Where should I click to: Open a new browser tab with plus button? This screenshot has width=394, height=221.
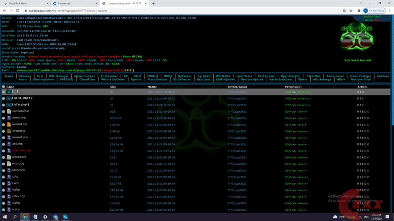coord(153,3)
